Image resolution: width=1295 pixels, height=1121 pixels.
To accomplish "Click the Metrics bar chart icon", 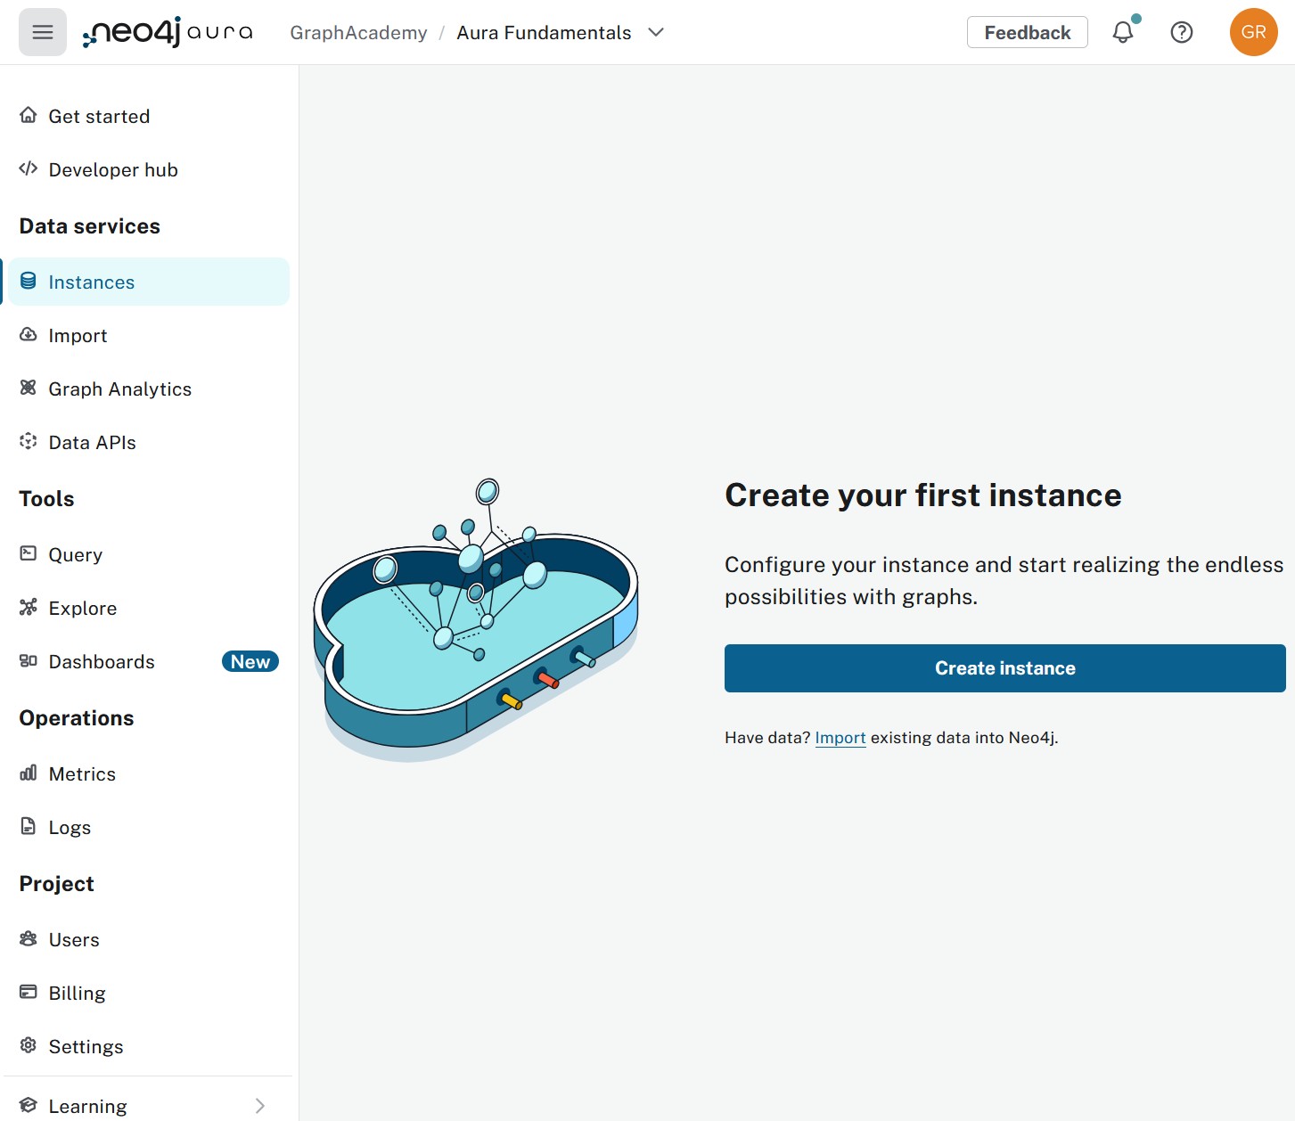I will coord(29,773).
